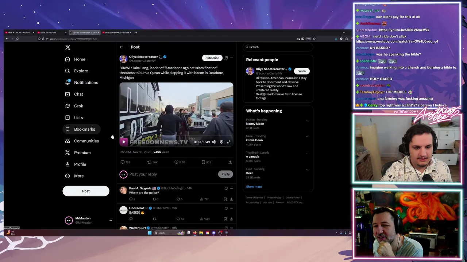Click Show more under What's happening
Screen dimensions: 467x262
(x=254, y=187)
